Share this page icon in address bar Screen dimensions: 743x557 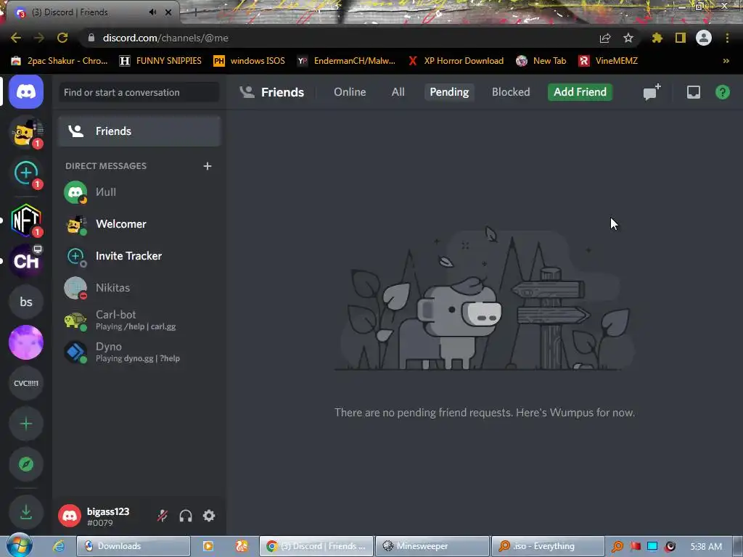(x=605, y=38)
